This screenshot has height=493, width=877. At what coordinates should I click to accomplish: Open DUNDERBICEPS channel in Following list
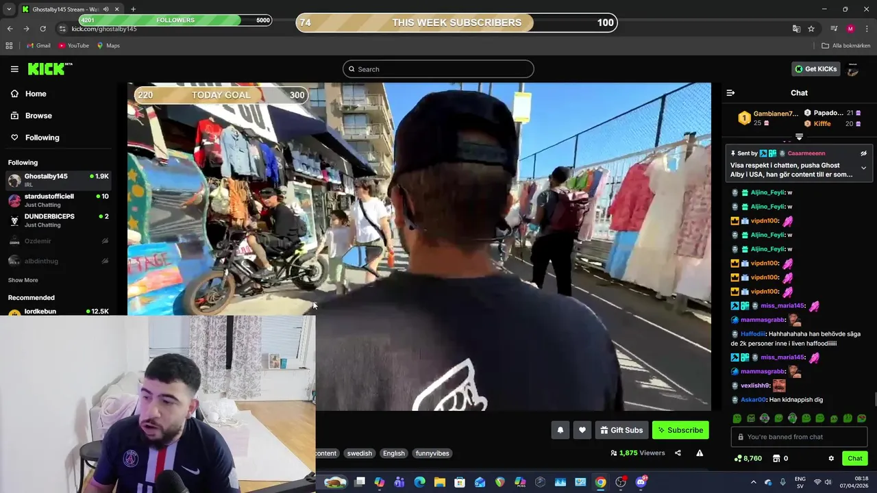58,220
